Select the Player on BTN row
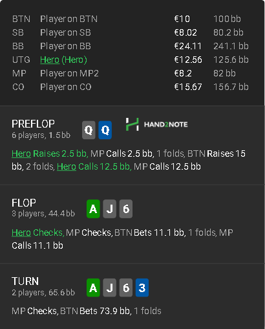 point(131,19)
